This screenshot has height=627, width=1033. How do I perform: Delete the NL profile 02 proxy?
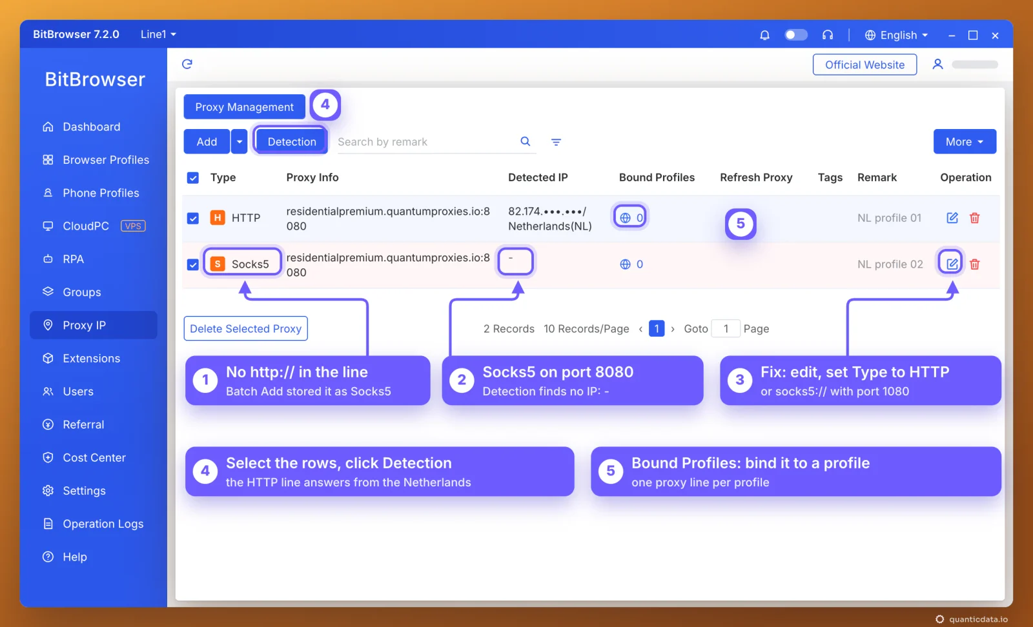click(975, 264)
